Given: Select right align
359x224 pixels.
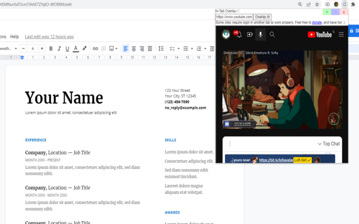Looking at the screenshot, I should point(142,49).
